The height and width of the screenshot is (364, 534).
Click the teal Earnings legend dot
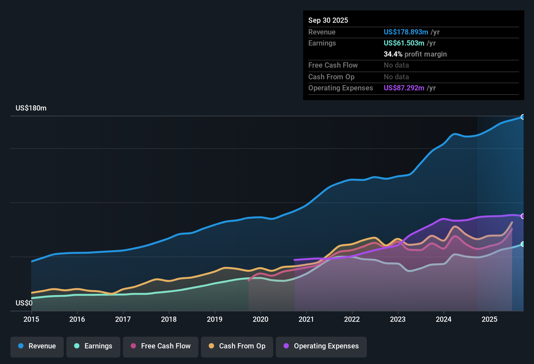(x=76, y=346)
